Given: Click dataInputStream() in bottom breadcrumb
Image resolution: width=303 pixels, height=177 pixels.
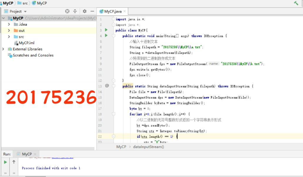Looking at the screenshot, I should pos(148,147).
